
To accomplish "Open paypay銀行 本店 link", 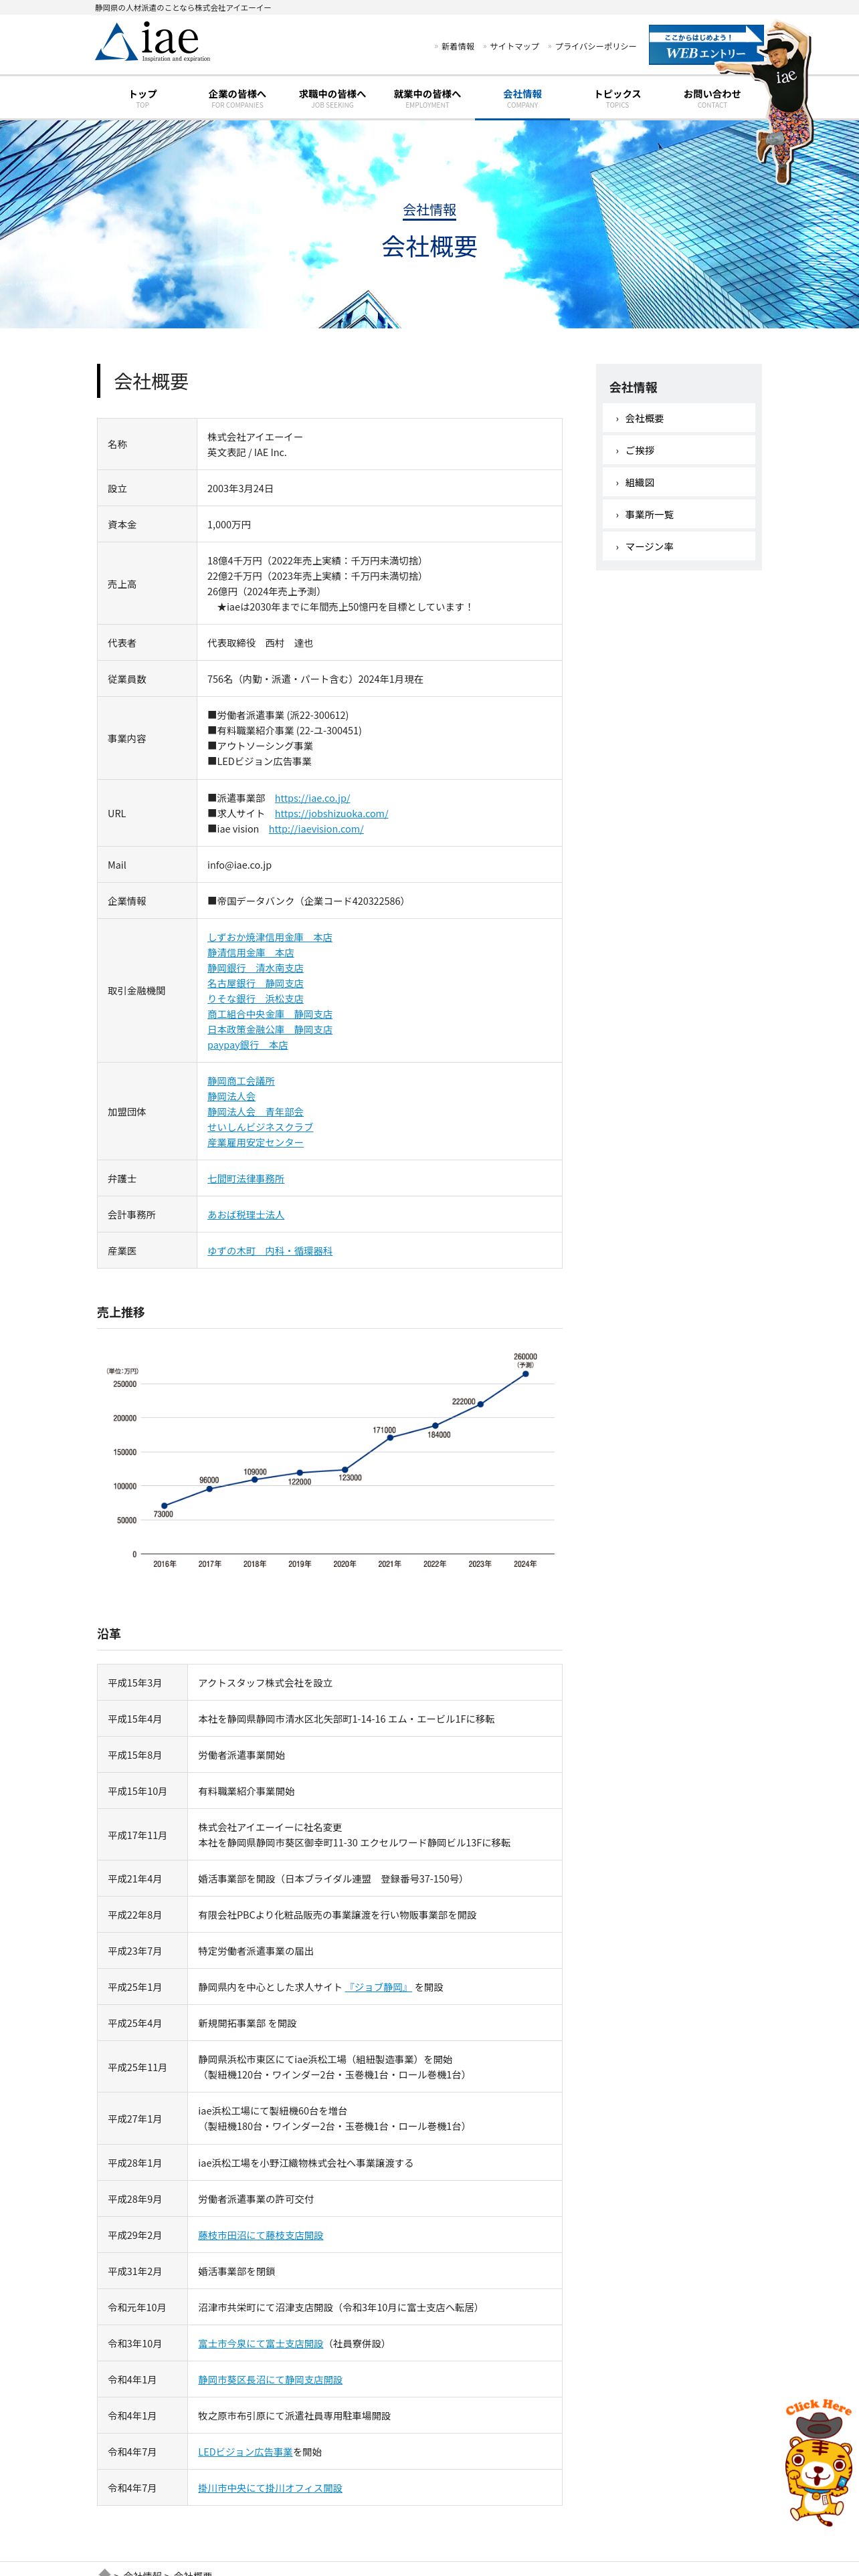I will (x=247, y=1045).
